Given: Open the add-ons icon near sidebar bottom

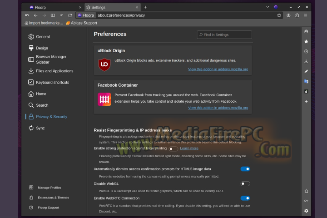Looking at the screenshot, I should [x=306, y=191].
